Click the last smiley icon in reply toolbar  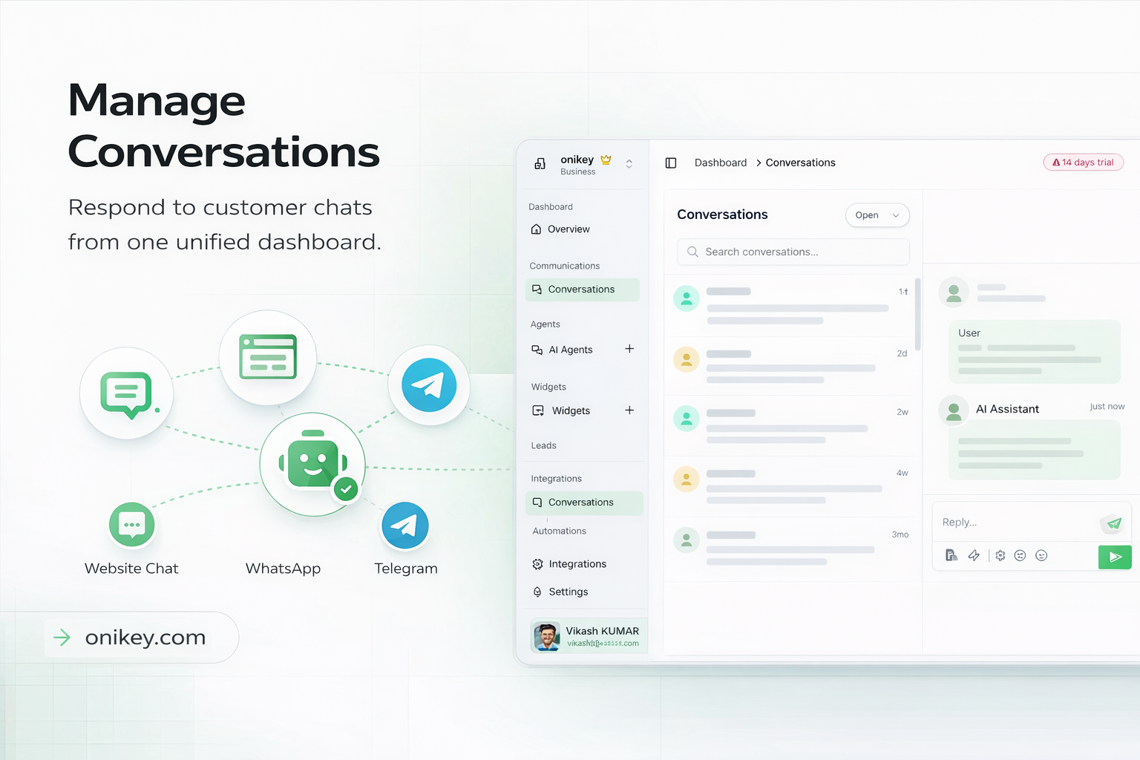click(1041, 555)
